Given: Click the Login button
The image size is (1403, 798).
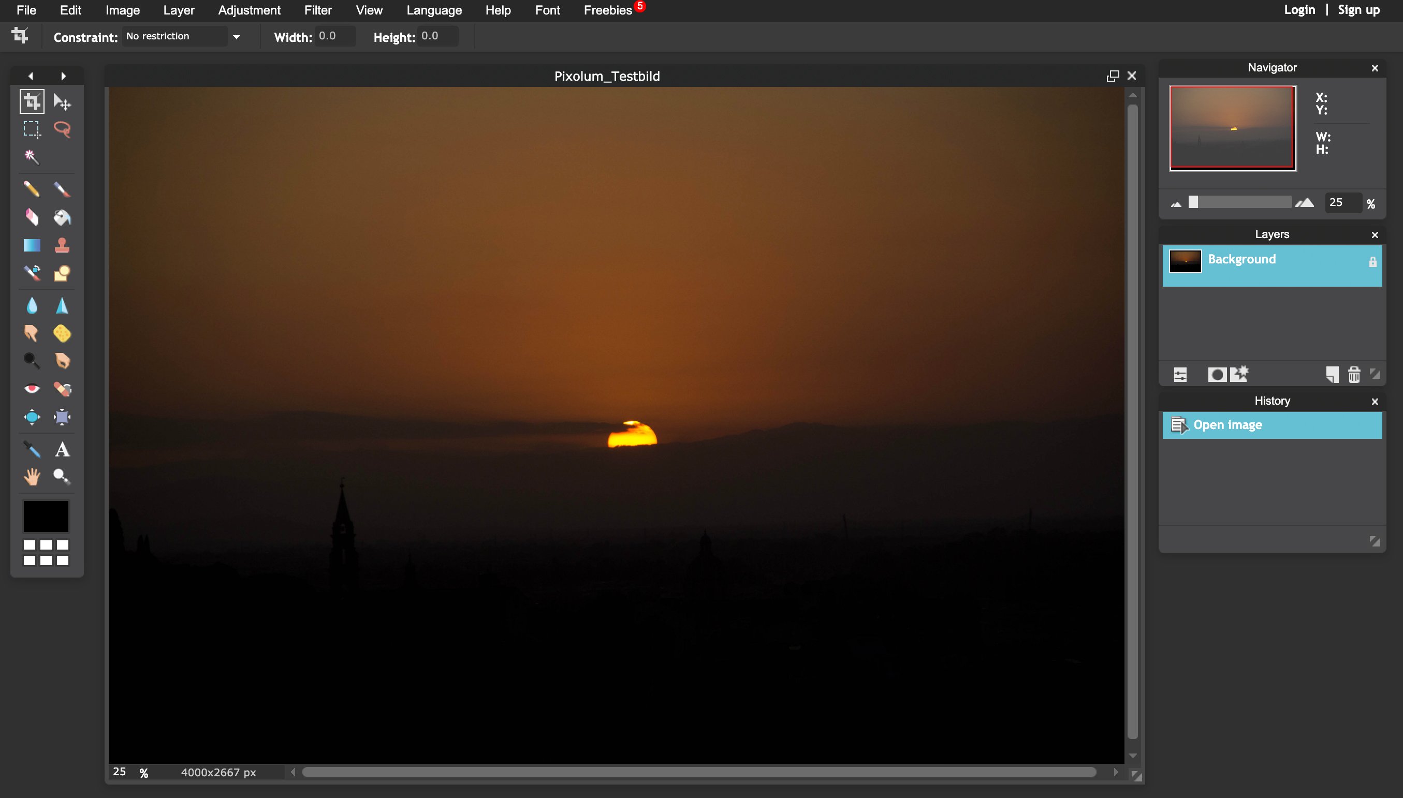Looking at the screenshot, I should coord(1300,10).
